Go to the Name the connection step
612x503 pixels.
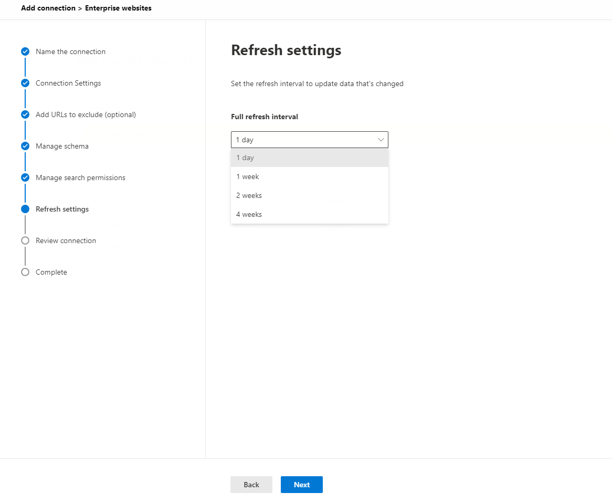(70, 51)
